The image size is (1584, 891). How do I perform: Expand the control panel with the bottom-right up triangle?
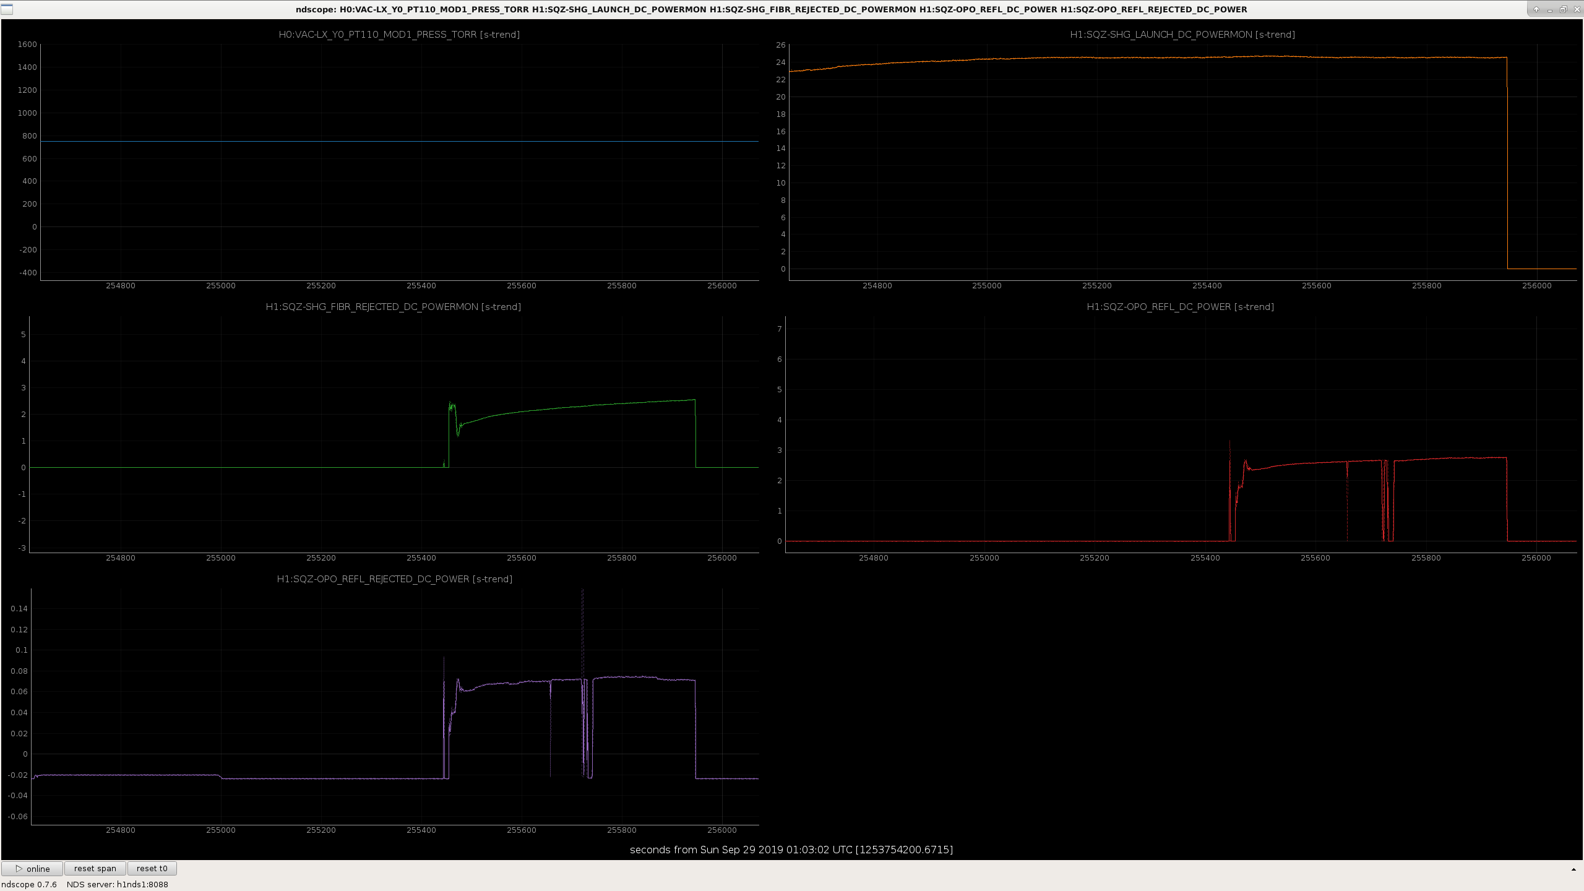coord(1573,869)
